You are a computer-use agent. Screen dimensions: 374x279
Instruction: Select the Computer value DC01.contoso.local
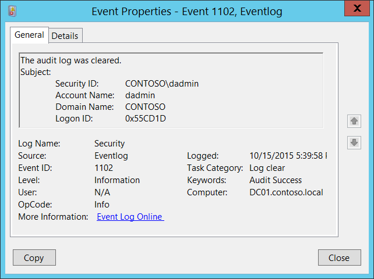(286, 192)
